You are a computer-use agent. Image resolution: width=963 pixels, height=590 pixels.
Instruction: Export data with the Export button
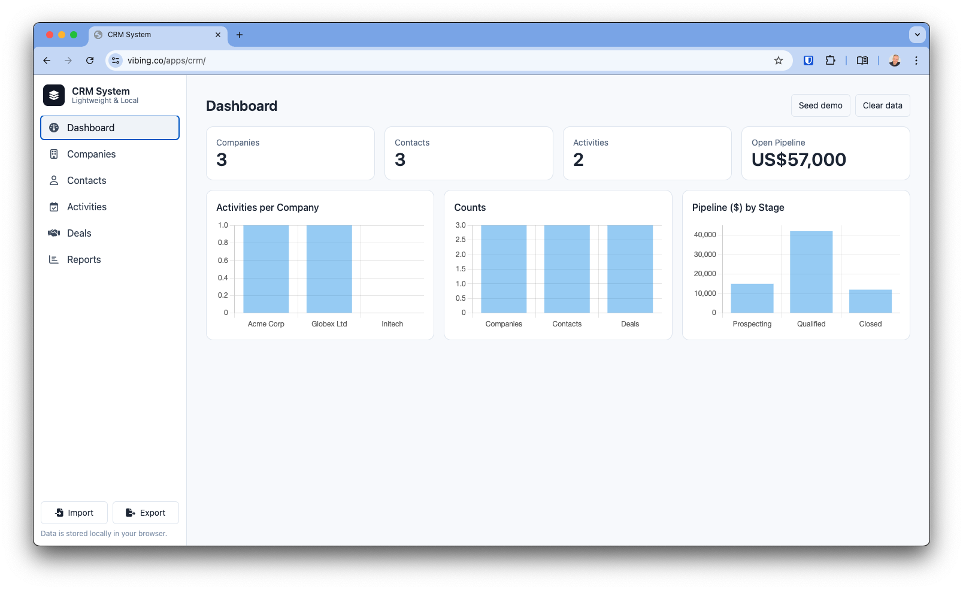coord(146,513)
